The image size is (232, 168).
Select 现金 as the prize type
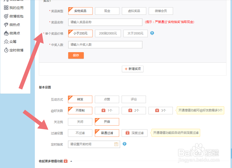pyautogui.click(x=107, y=11)
